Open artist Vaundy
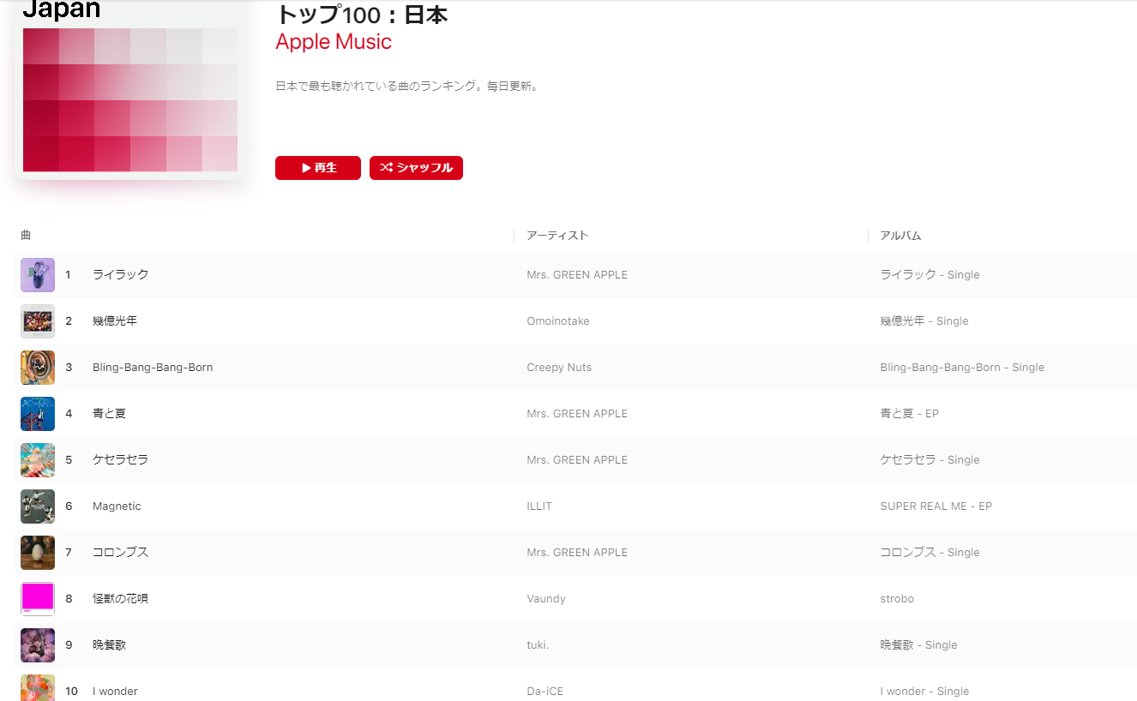The image size is (1137, 701). pos(546,599)
